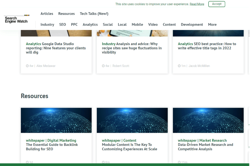This screenshot has height=166, width=250.
Task: Select the Local category
Action: 122,25
